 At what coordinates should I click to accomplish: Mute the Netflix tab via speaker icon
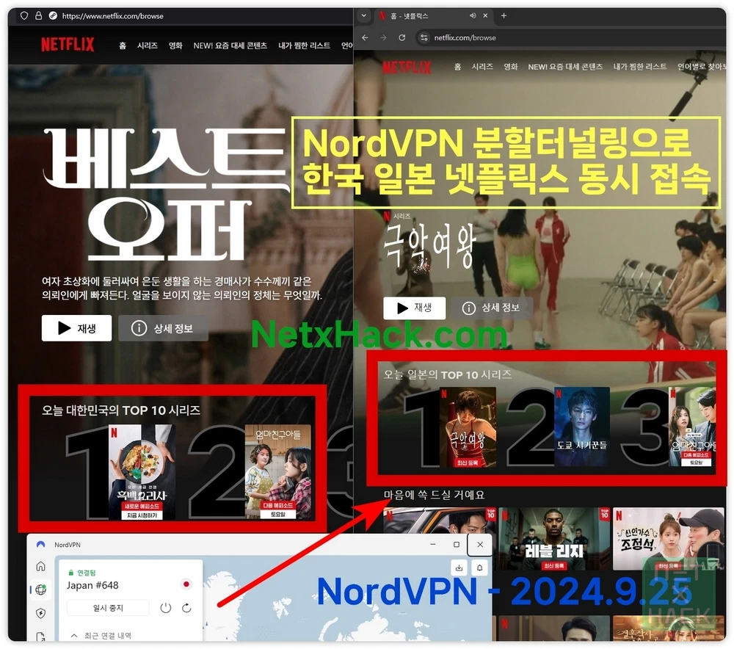point(473,15)
